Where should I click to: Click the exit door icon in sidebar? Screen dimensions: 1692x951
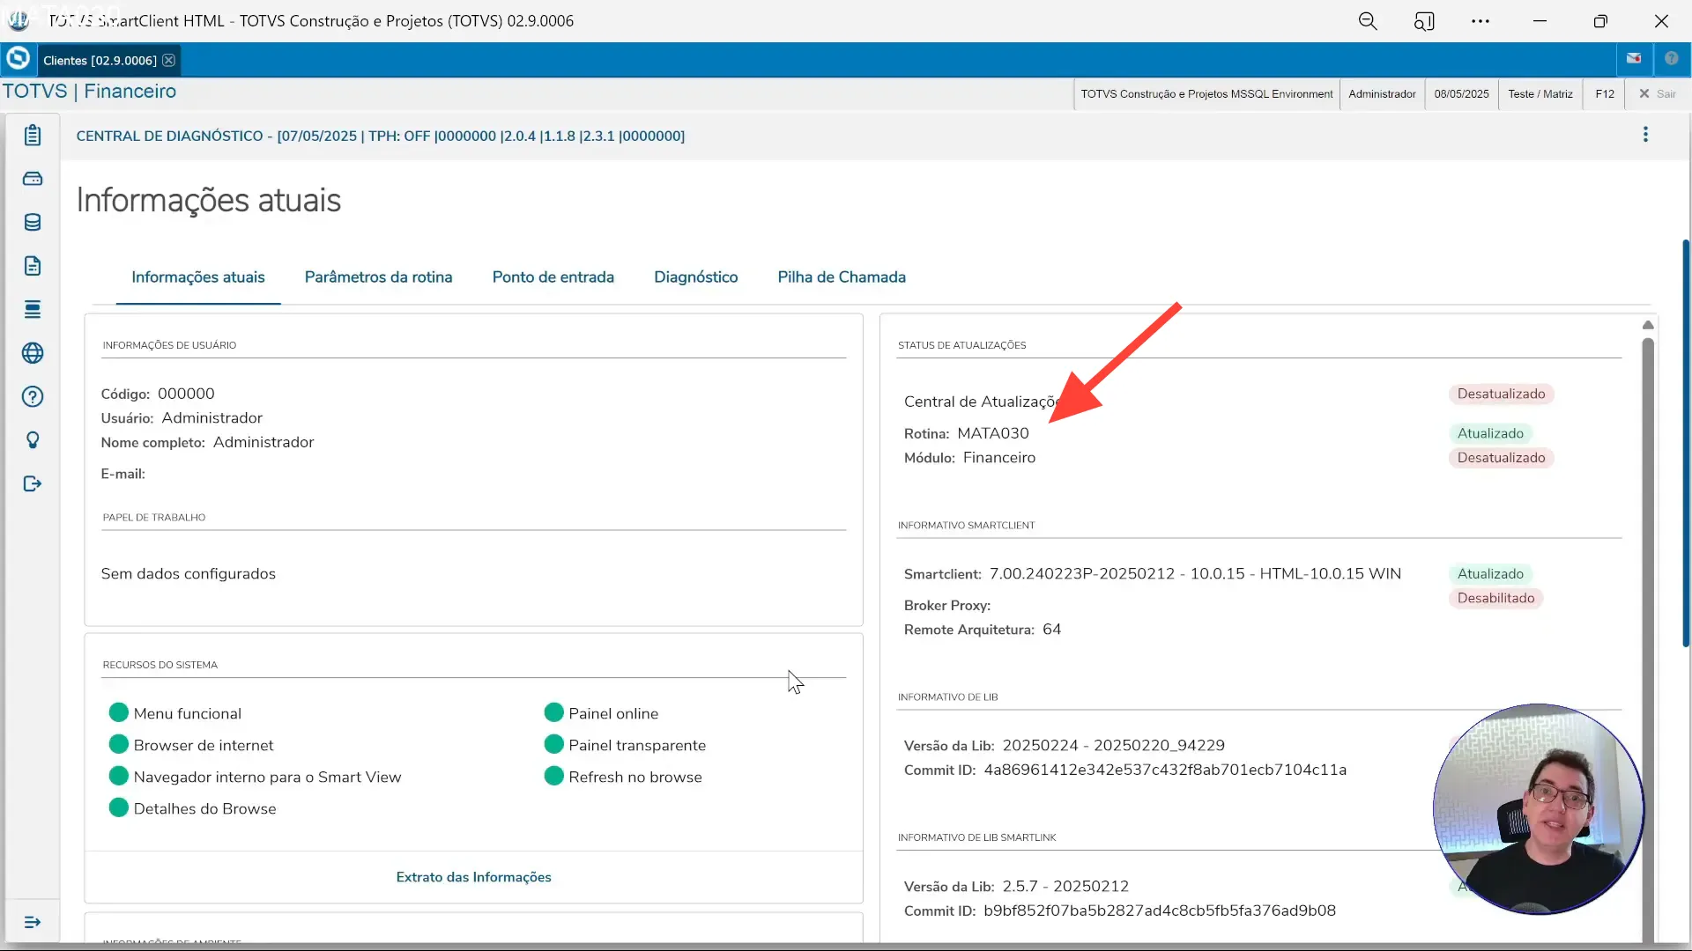click(x=33, y=483)
